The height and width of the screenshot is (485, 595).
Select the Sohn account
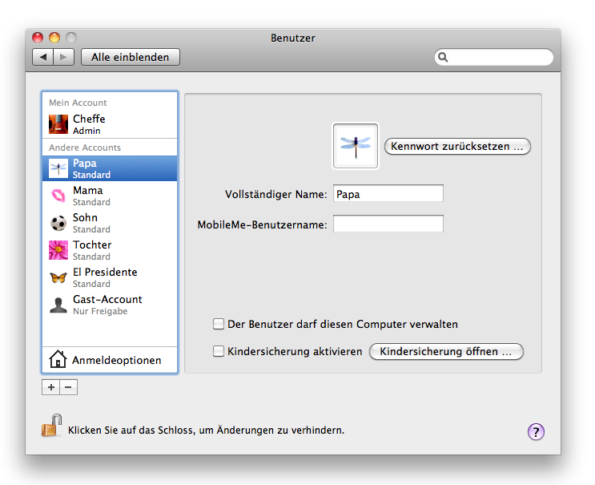(x=58, y=223)
